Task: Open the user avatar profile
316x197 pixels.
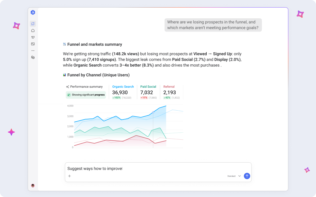Action: pos(33,186)
